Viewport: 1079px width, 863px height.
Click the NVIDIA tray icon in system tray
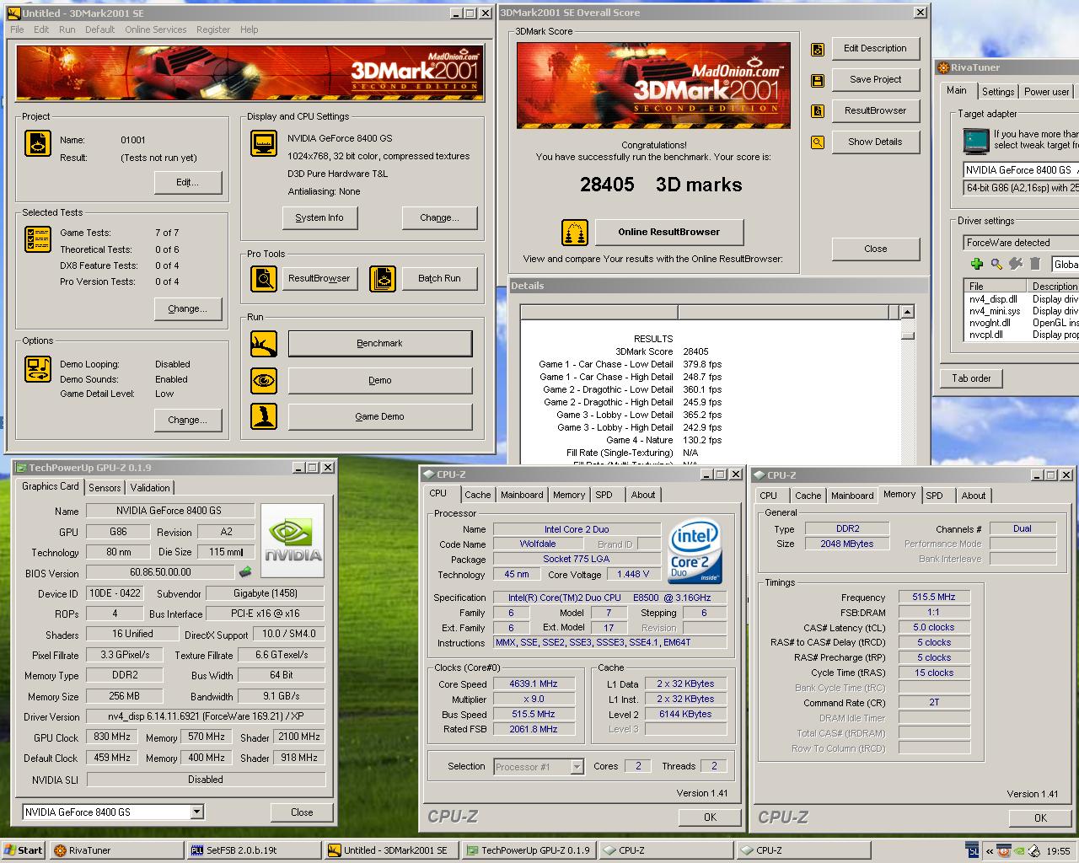pyautogui.click(x=1019, y=850)
